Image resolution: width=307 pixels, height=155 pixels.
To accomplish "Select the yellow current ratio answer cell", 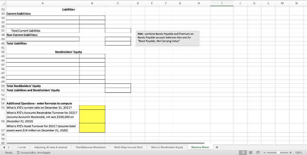I will (92, 107).
